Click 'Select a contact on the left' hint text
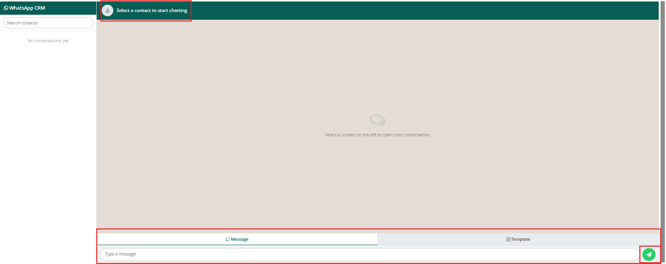666x264 pixels. tap(377, 135)
